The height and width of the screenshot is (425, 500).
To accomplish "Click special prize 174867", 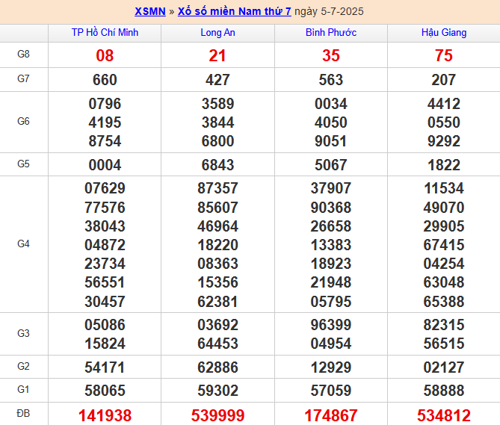I will tap(331, 416).
